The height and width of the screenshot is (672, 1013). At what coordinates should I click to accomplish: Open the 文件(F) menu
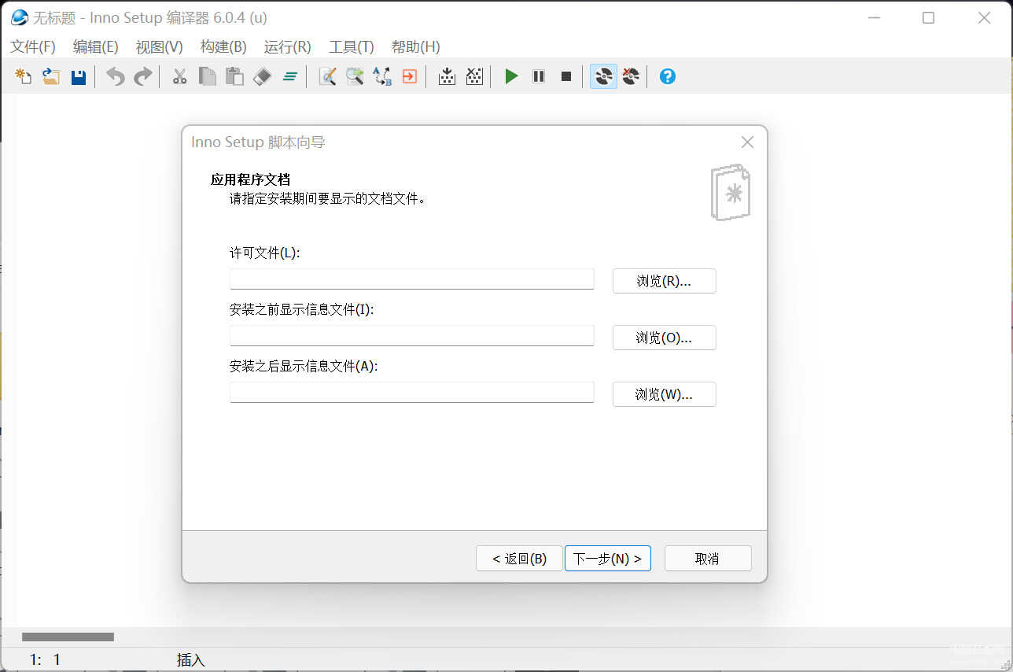(33, 47)
